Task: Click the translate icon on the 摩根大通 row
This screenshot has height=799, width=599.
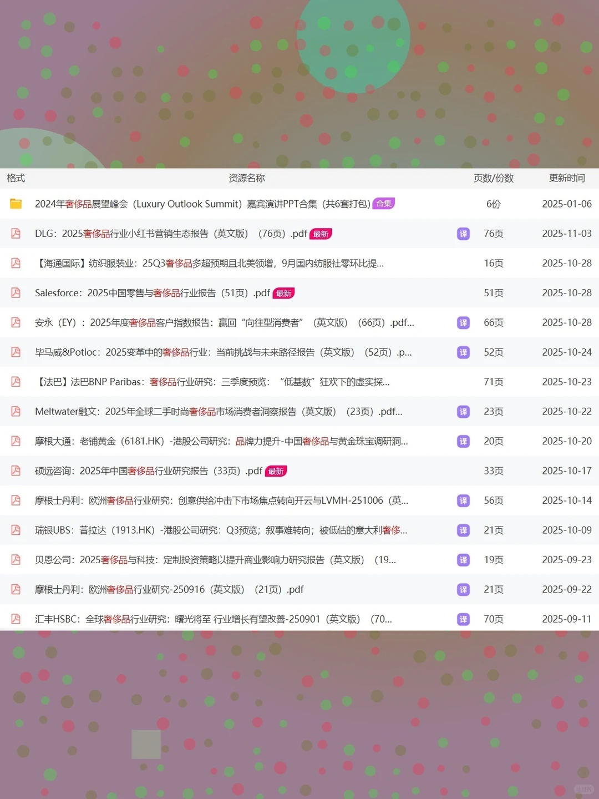Action: pos(463,441)
